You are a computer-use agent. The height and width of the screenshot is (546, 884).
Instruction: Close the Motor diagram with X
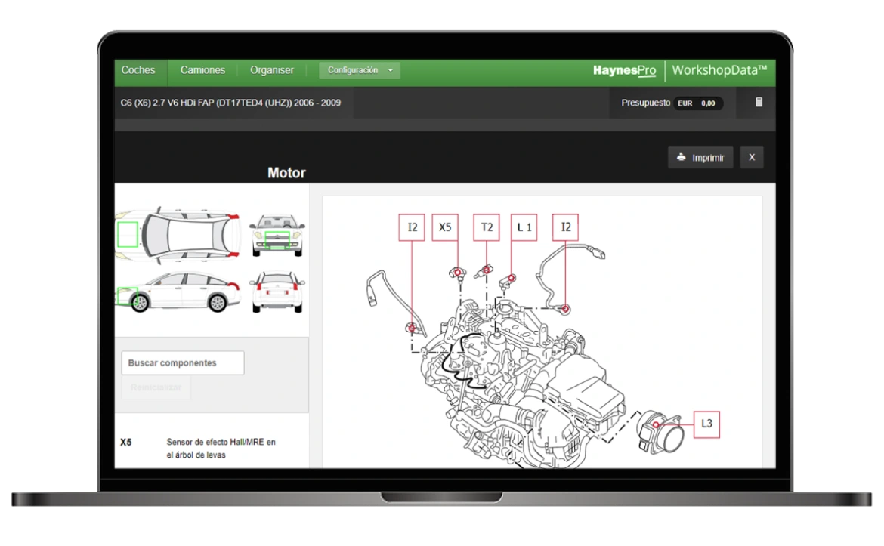(x=752, y=157)
